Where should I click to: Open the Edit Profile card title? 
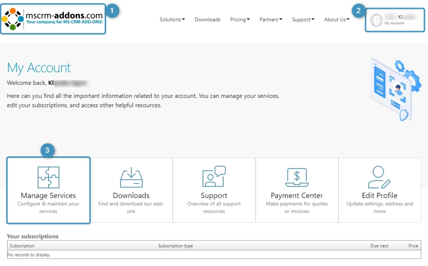[380, 195]
